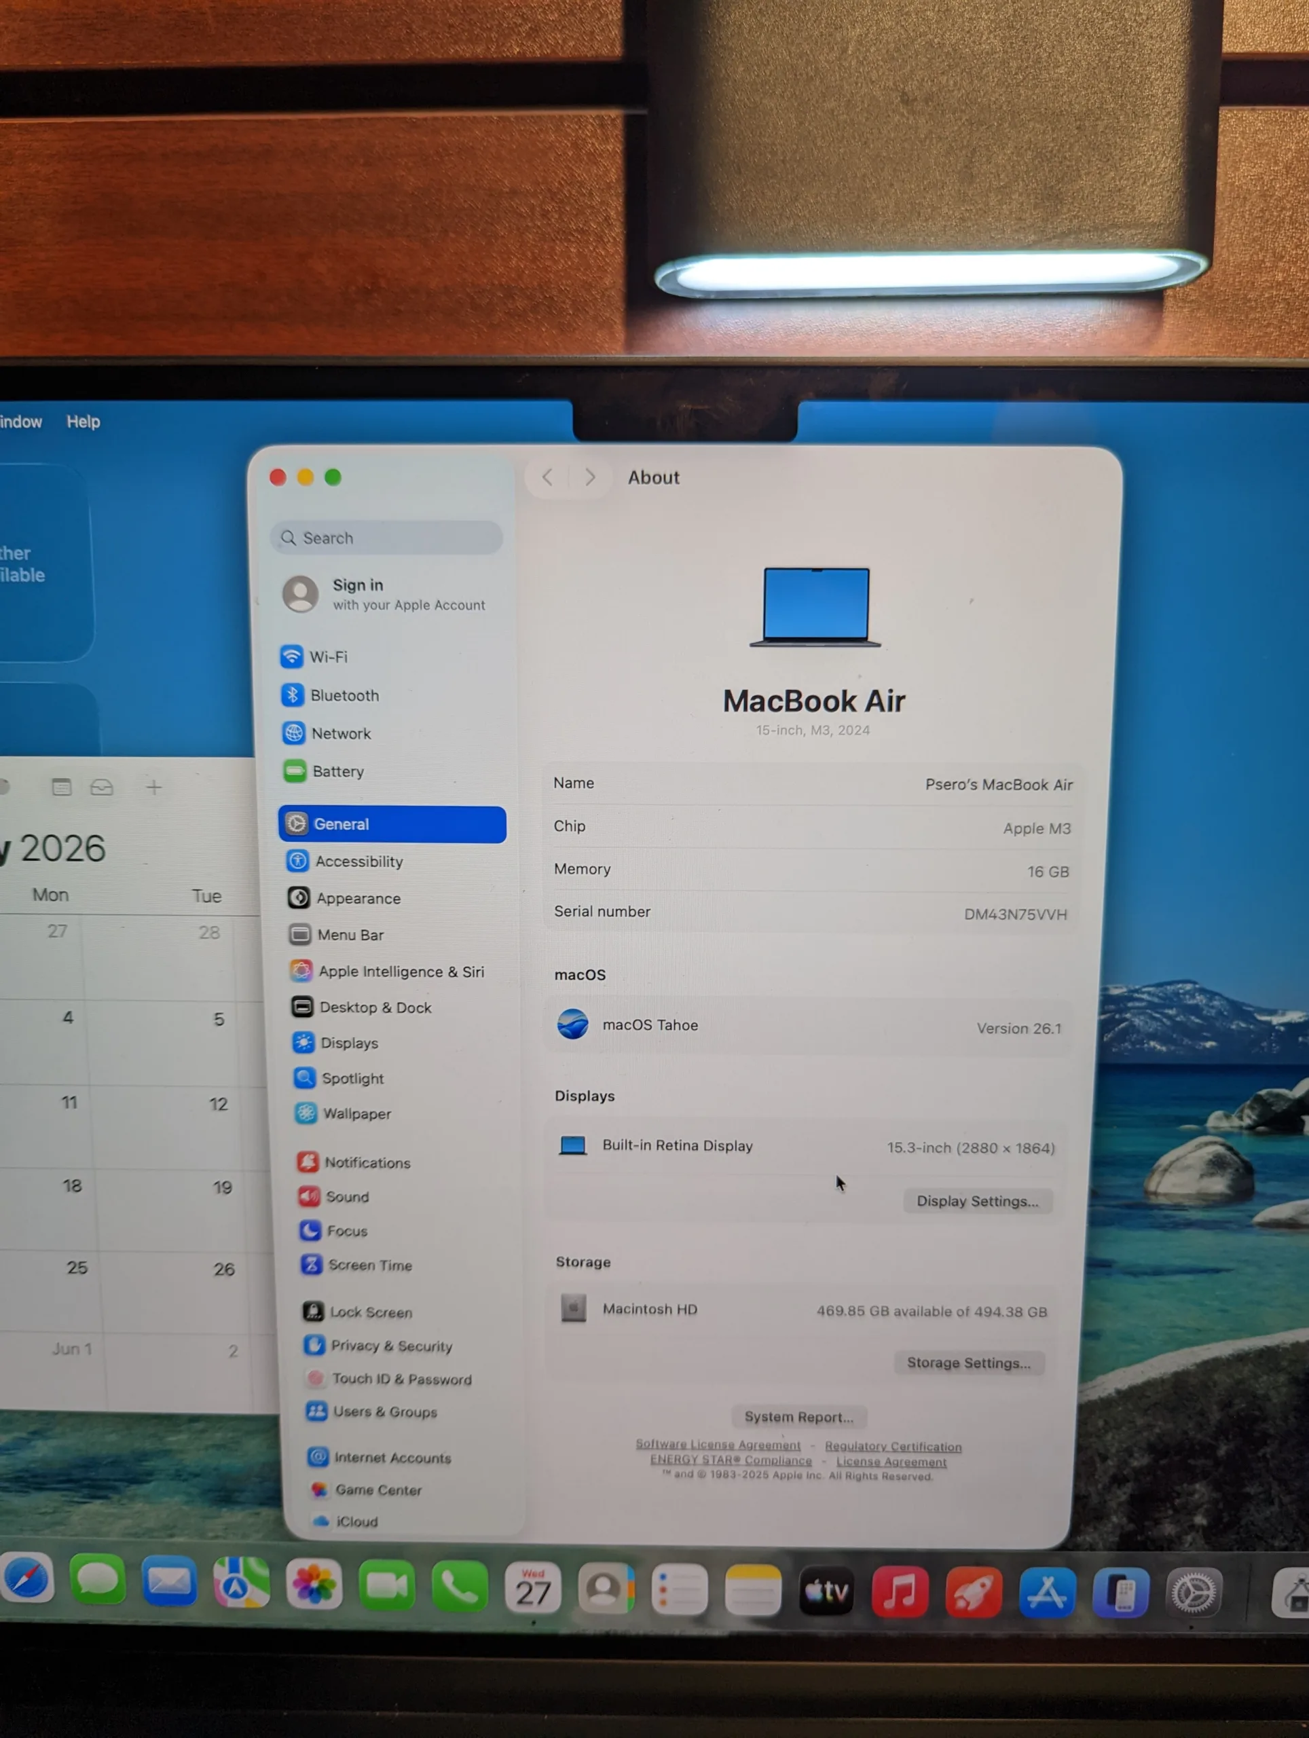Go to Privacy & Security settings
This screenshot has height=1738, width=1309.
(379, 1346)
